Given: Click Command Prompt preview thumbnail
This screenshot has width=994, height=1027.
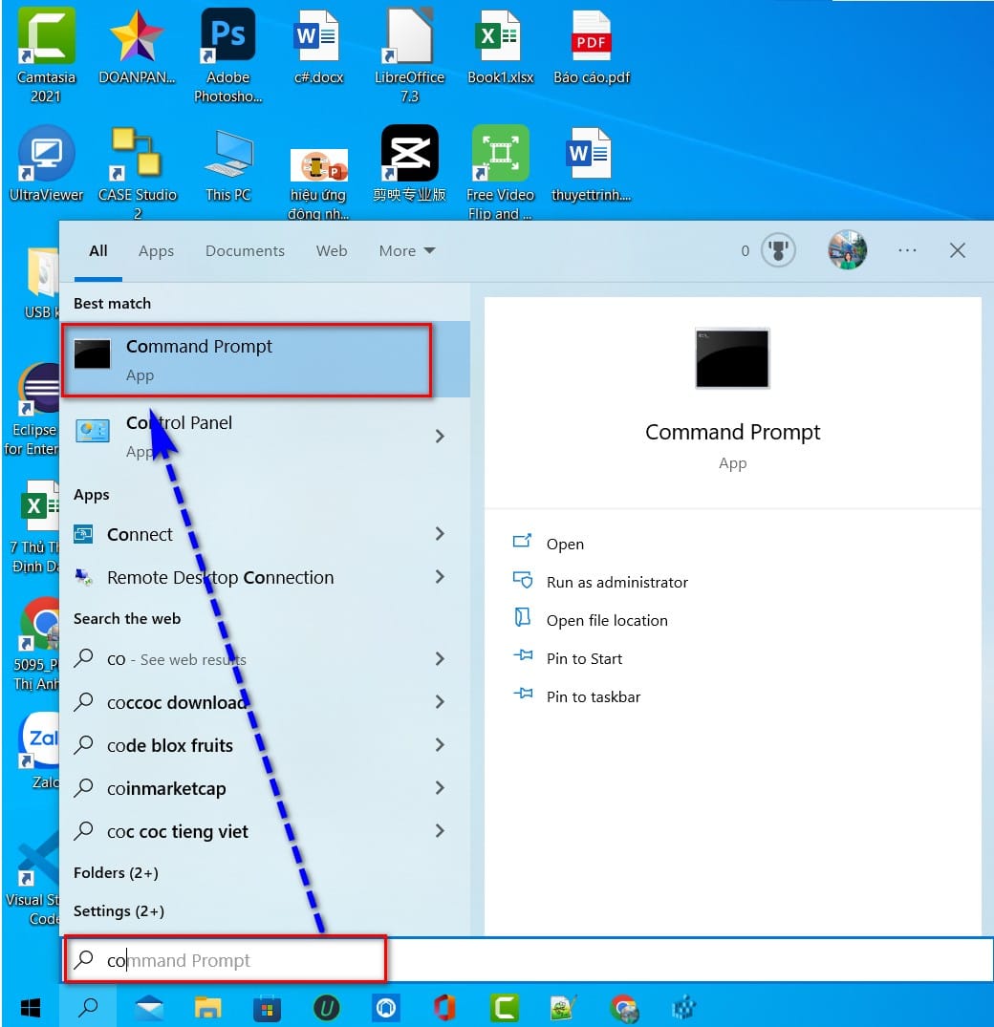Looking at the screenshot, I should point(732,359).
